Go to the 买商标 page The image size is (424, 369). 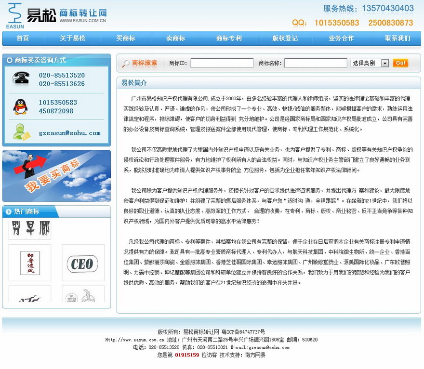[126, 39]
